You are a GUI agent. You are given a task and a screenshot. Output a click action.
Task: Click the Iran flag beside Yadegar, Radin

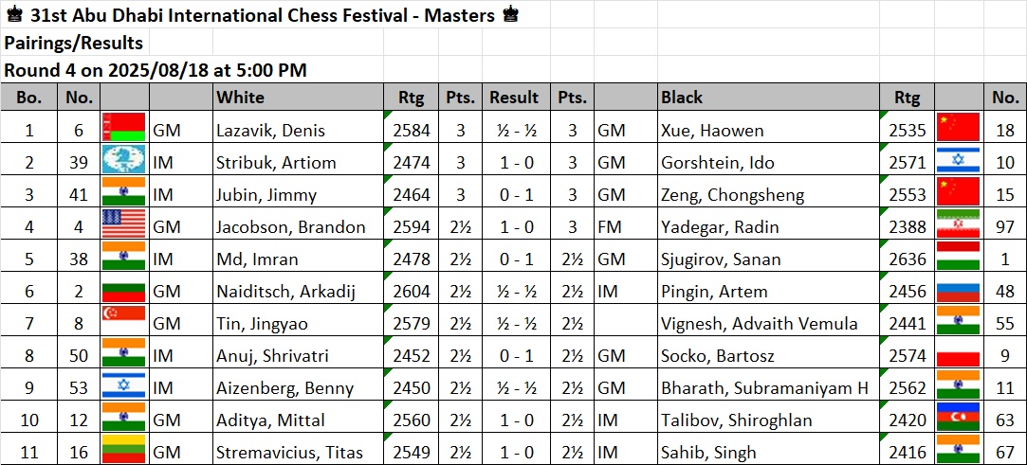tap(958, 223)
